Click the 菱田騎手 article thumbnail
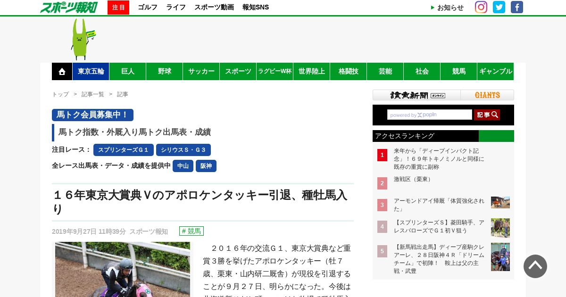566x297 pixels. pyautogui.click(x=500, y=228)
